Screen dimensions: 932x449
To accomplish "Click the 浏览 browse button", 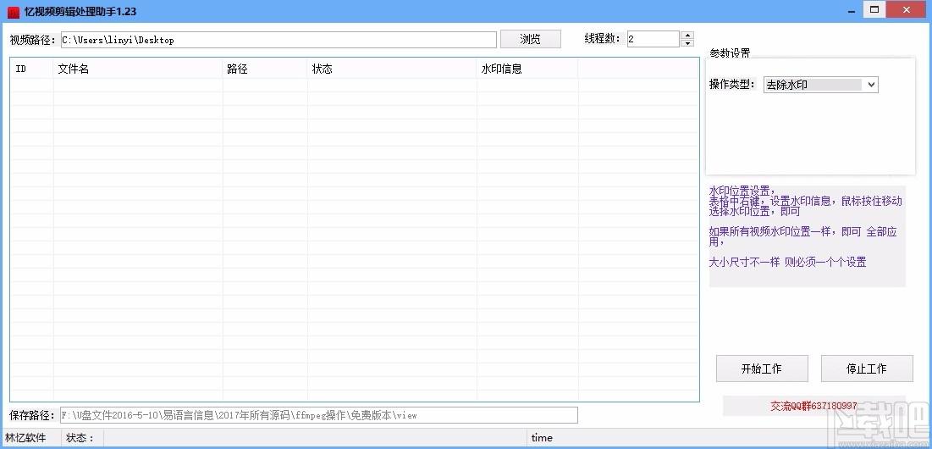I will click(x=530, y=39).
